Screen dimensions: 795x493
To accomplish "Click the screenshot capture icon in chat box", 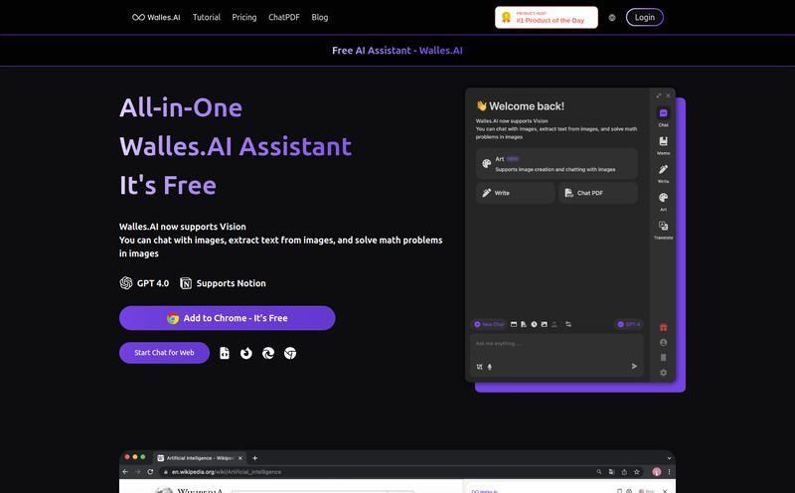I will (480, 367).
